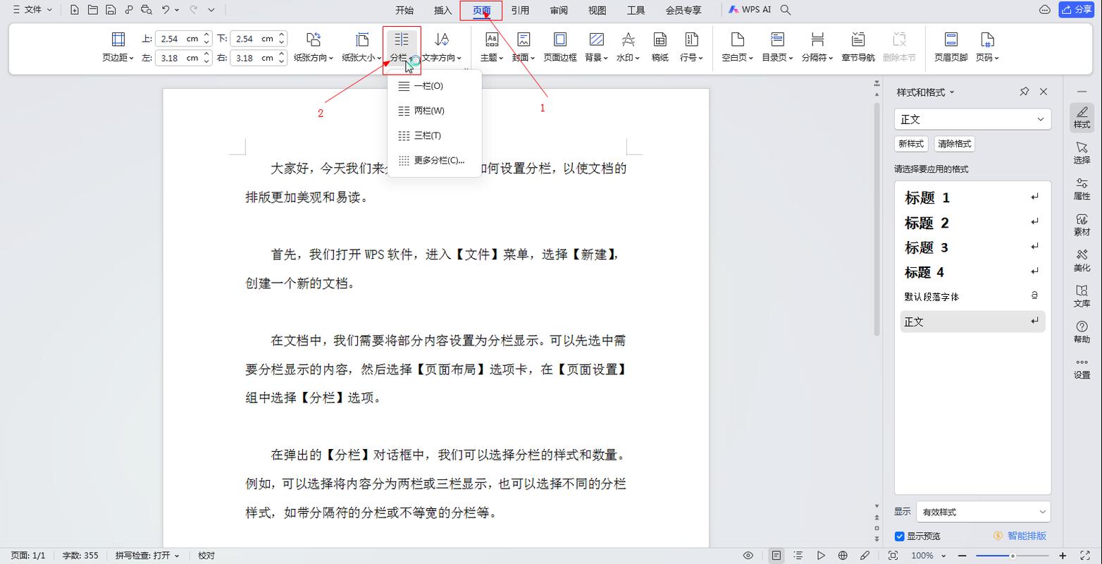Open the 属性 properties sidebar tool
This screenshot has width=1102, height=564.
point(1082,188)
